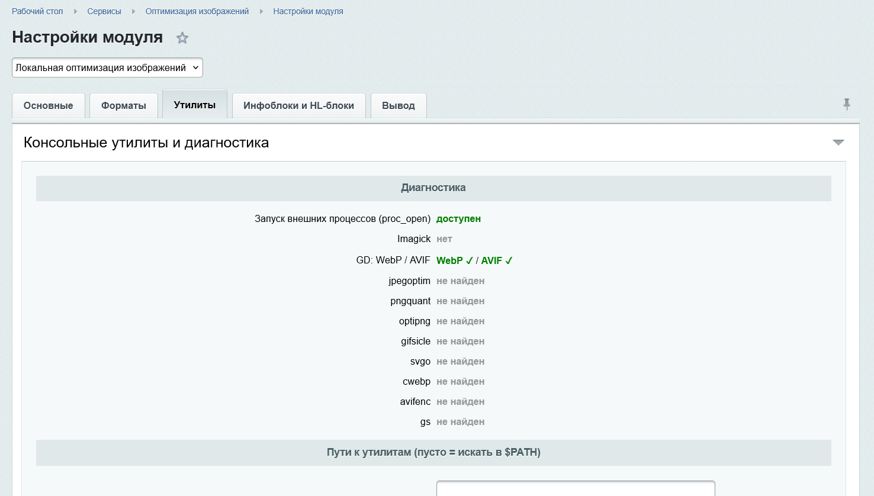The height and width of the screenshot is (496, 874).
Task: Go to Рабочий стол breadcrumb link
Action: coord(37,11)
